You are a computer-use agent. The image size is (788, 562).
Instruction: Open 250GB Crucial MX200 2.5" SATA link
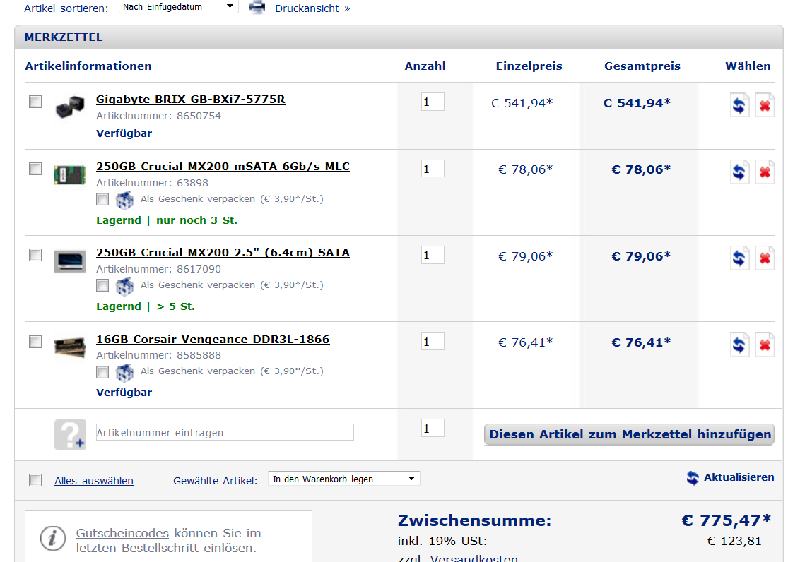223,253
